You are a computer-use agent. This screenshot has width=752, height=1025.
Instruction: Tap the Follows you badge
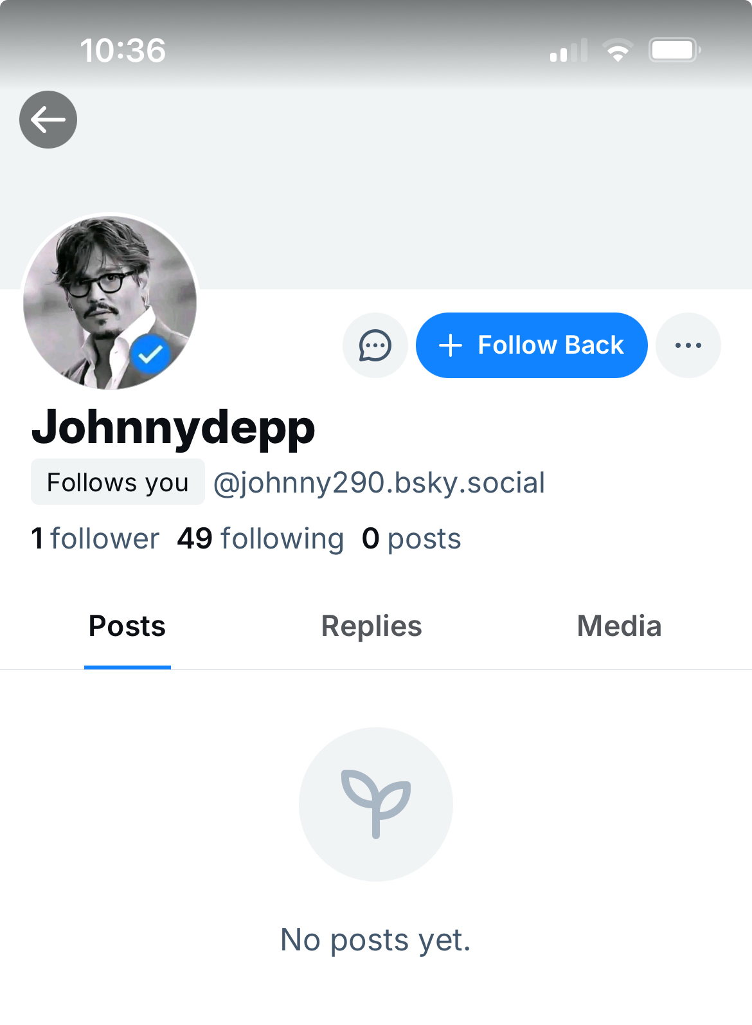click(118, 482)
